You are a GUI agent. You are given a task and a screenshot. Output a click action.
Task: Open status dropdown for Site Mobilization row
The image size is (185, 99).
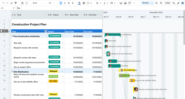63,72
